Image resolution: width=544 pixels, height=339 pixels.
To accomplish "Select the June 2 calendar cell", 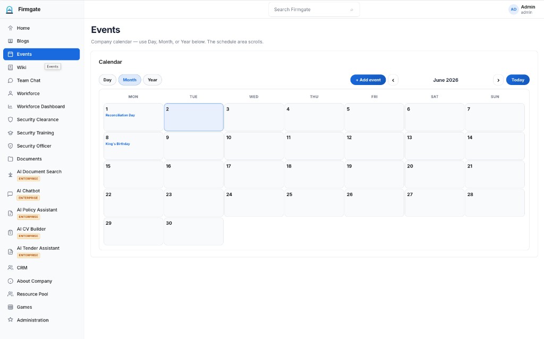I will pyautogui.click(x=193, y=117).
